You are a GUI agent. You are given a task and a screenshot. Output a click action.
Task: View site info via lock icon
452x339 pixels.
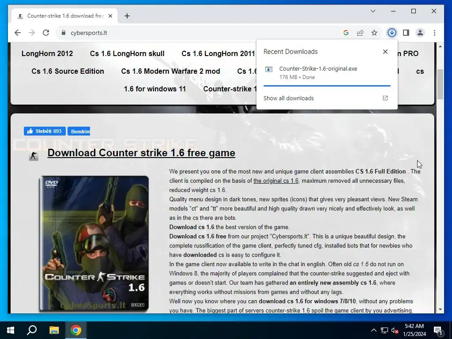point(64,33)
